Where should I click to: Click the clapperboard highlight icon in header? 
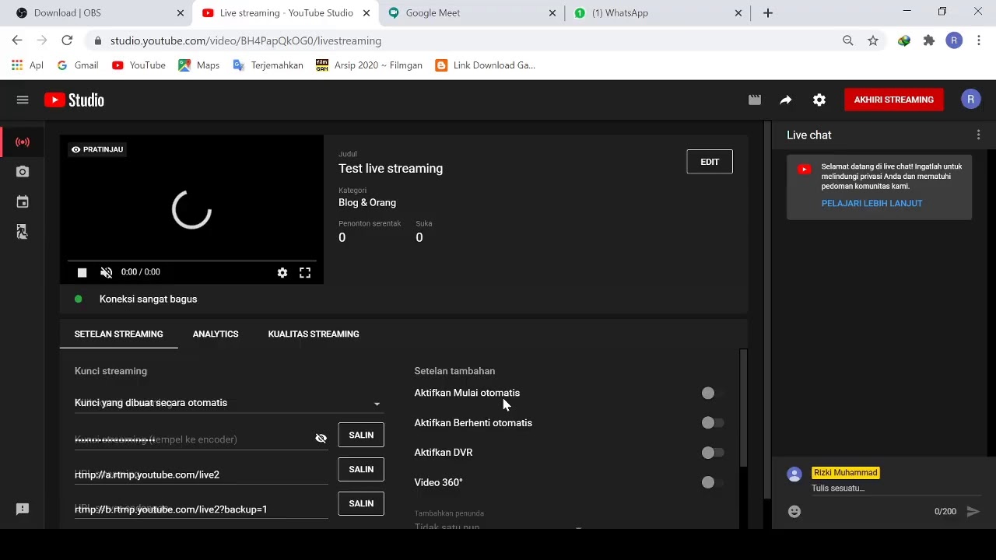pos(755,100)
